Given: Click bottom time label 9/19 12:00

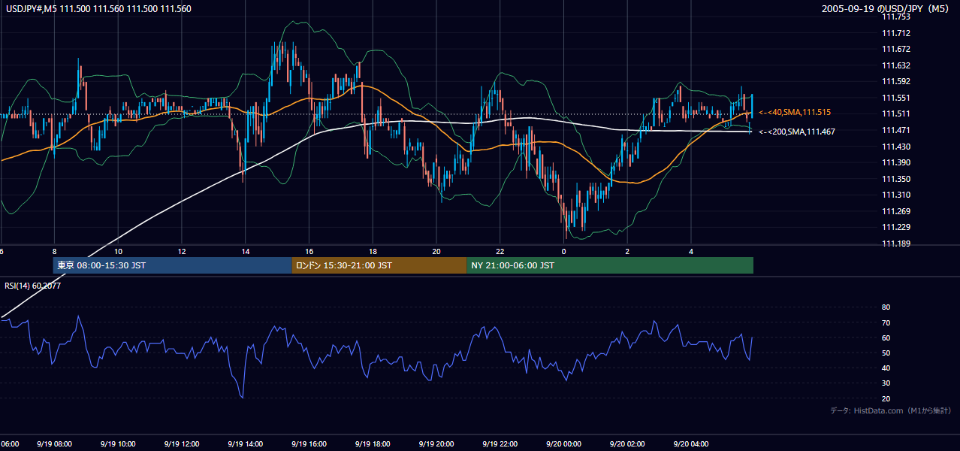Looking at the screenshot, I should pyautogui.click(x=182, y=444).
